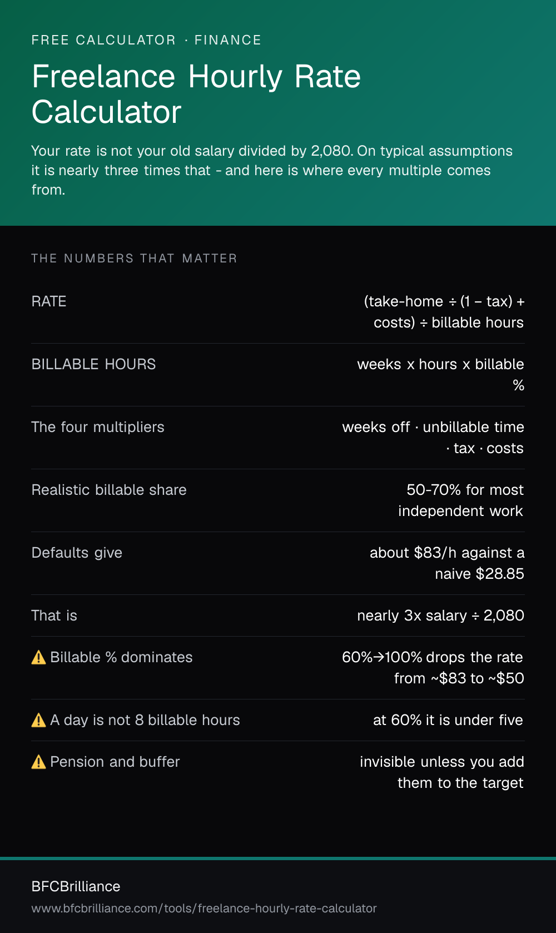
Task: Click the FREE CALCULATOR · FINANCE label
Action: tap(146, 40)
